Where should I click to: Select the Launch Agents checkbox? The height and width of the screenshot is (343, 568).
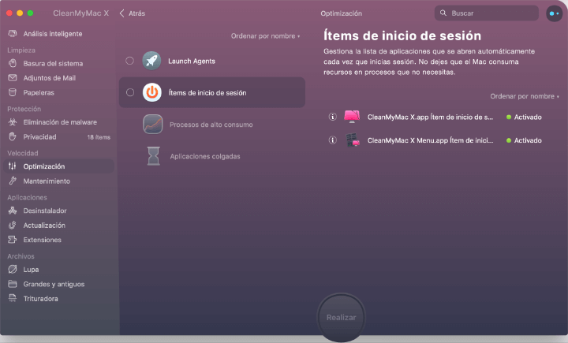point(129,61)
